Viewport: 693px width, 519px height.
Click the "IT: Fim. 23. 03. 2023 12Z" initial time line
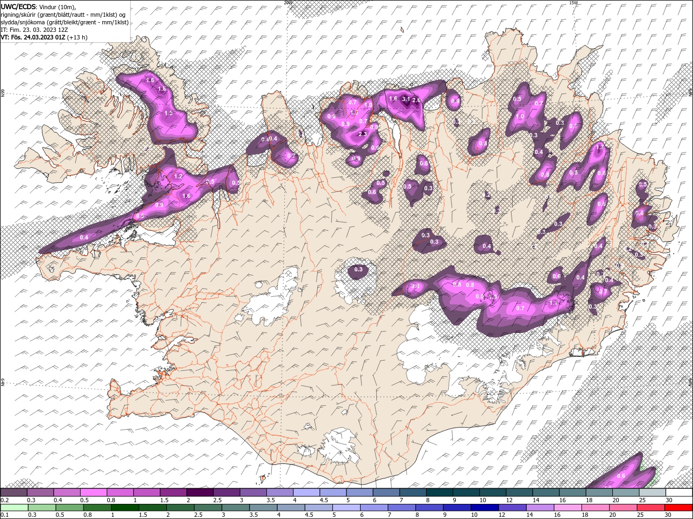[34, 30]
